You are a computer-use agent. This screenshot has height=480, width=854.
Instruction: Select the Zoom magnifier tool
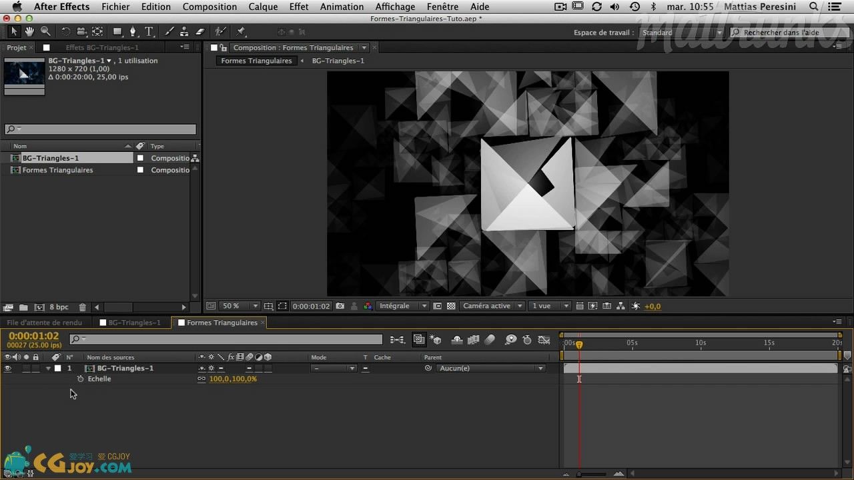pyautogui.click(x=45, y=32)
